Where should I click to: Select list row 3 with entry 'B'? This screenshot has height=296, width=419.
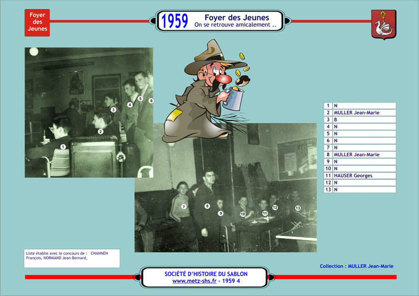coord(360,120)
